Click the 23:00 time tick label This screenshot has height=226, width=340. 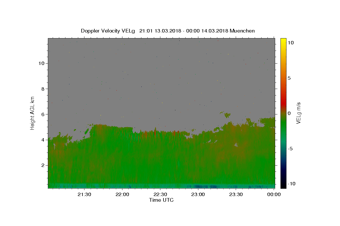198,194
